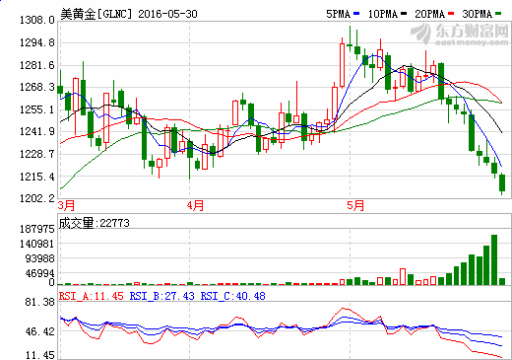Click the 3月 month marker
512x360 pixels.
tap(66, 205)
